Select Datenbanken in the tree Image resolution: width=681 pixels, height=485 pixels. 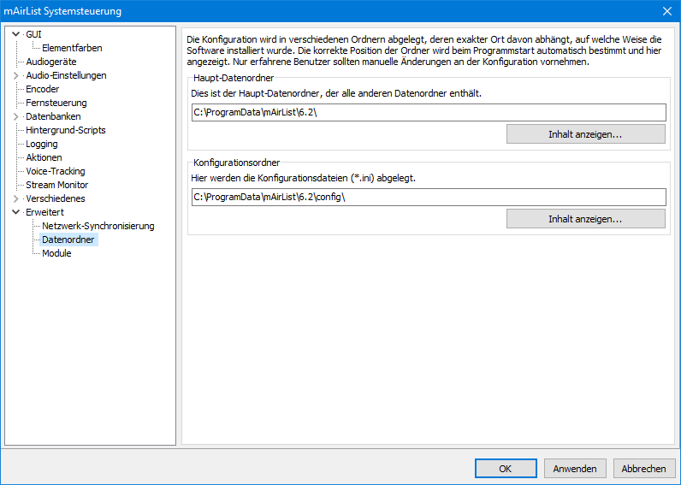(53, 116)
